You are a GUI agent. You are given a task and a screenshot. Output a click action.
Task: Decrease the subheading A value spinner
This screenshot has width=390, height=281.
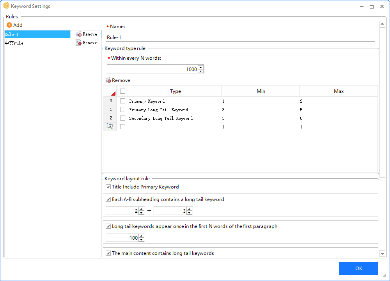[x=142, y=213]
